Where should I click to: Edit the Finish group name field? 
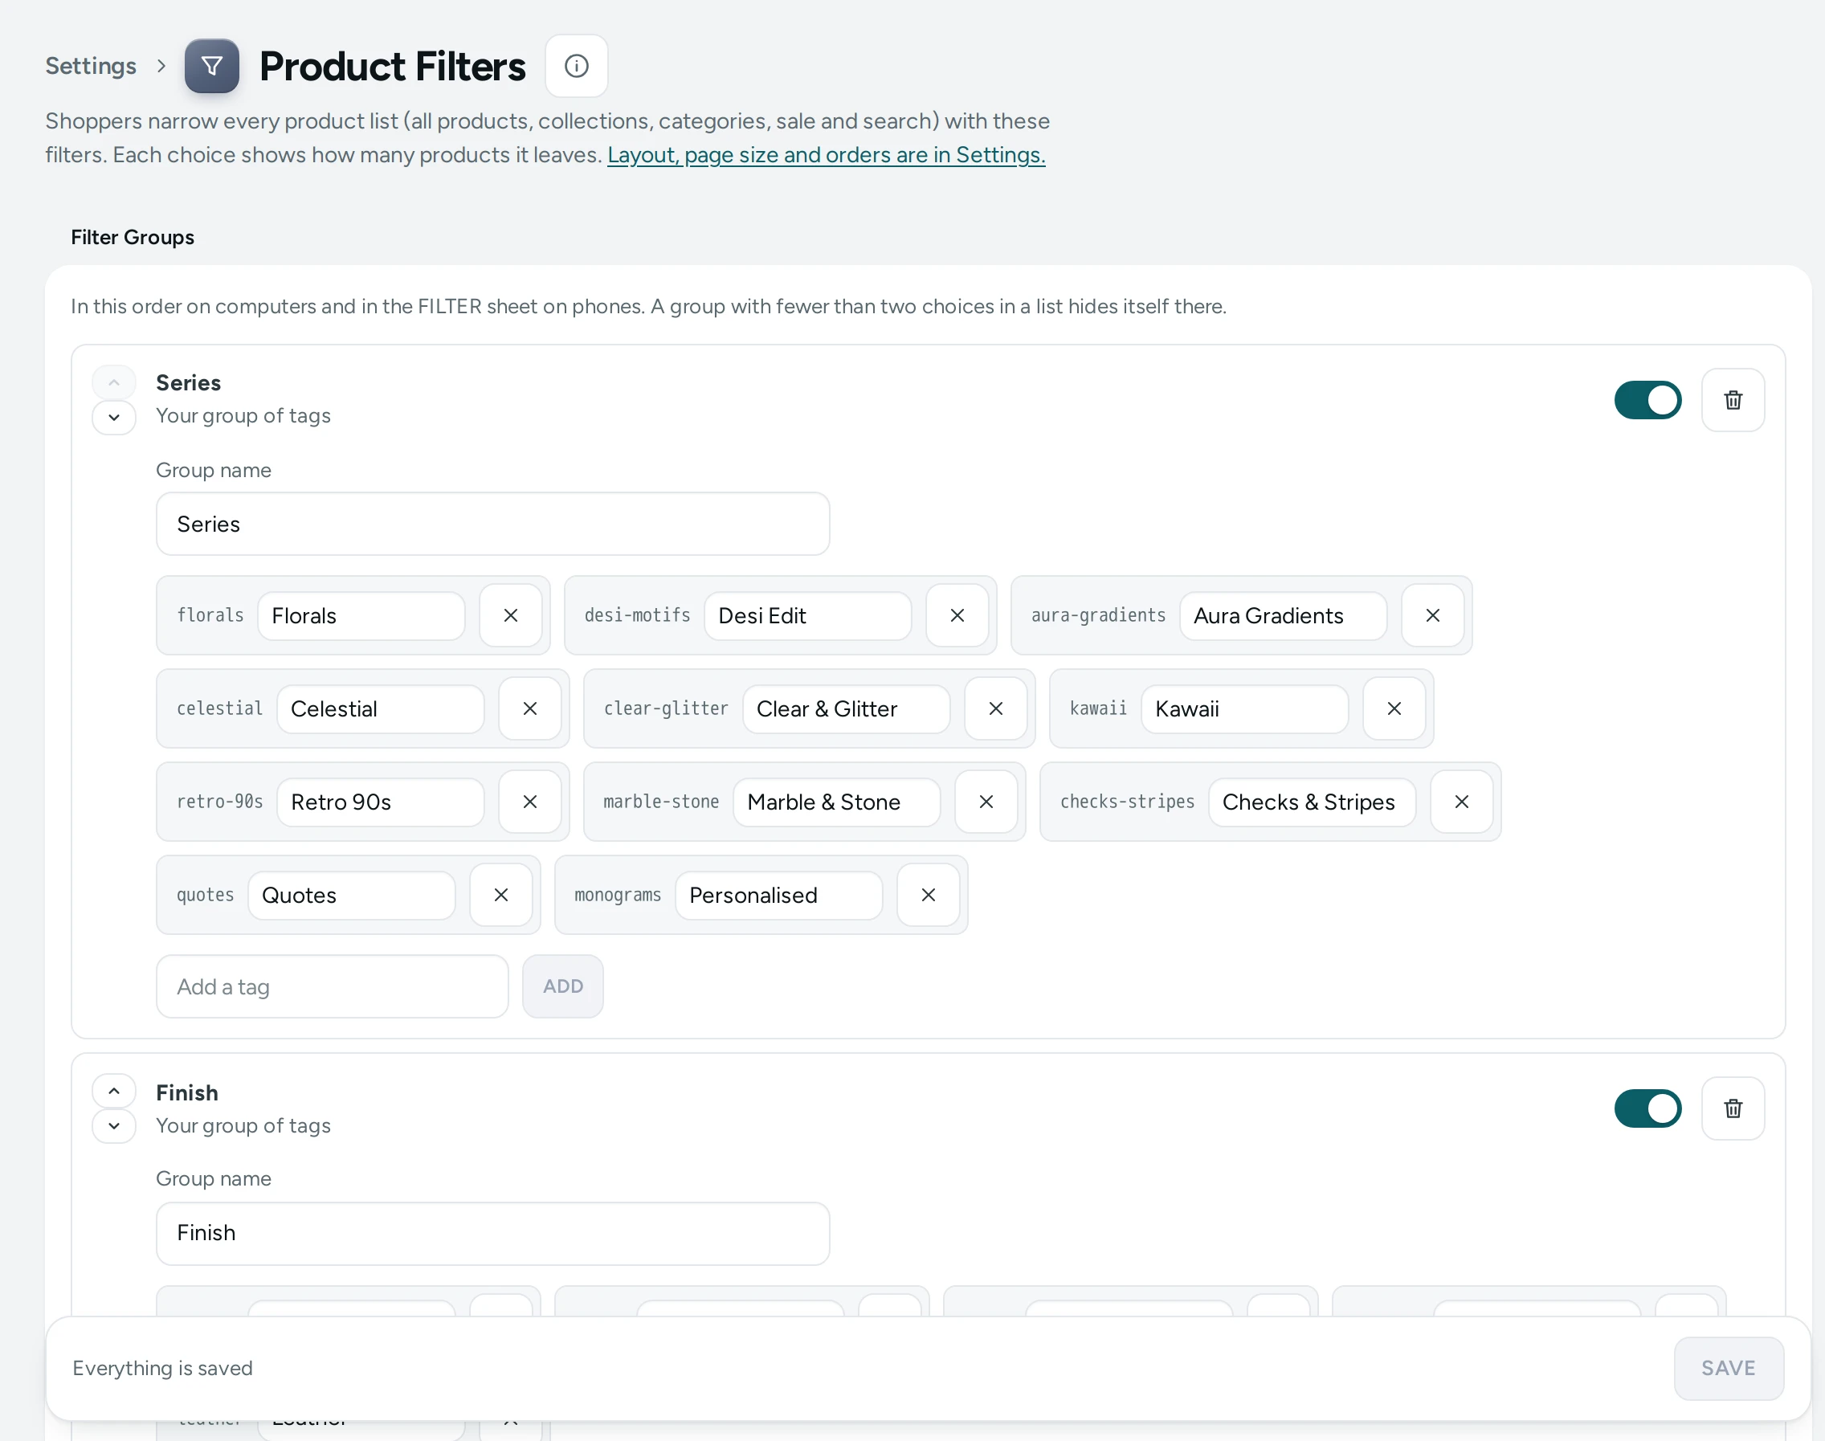pyautogui.click(x=492, y=1234)
